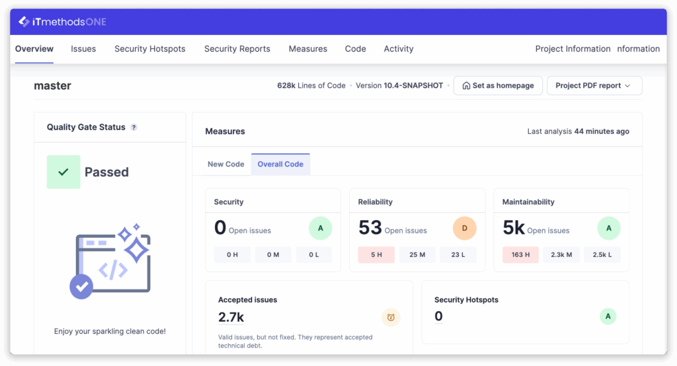Click the 2.7k accepted issues count

pos(231,318)
